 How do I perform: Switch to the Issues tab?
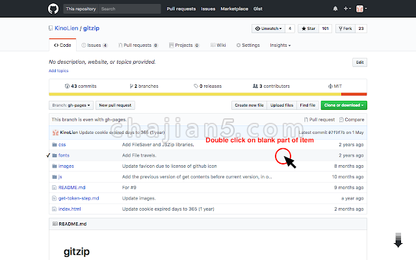pyautogui.click(x=94, y=45)
